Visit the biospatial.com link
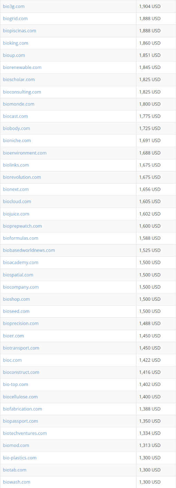Screen dimensions: 176x488 coord(18,275)
